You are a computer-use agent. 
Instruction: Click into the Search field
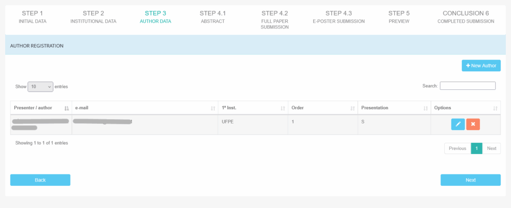(x=467, y=86)
